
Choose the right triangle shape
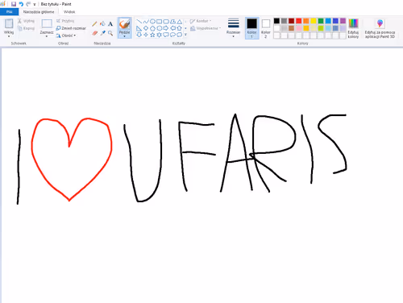(x=139, y=28)
